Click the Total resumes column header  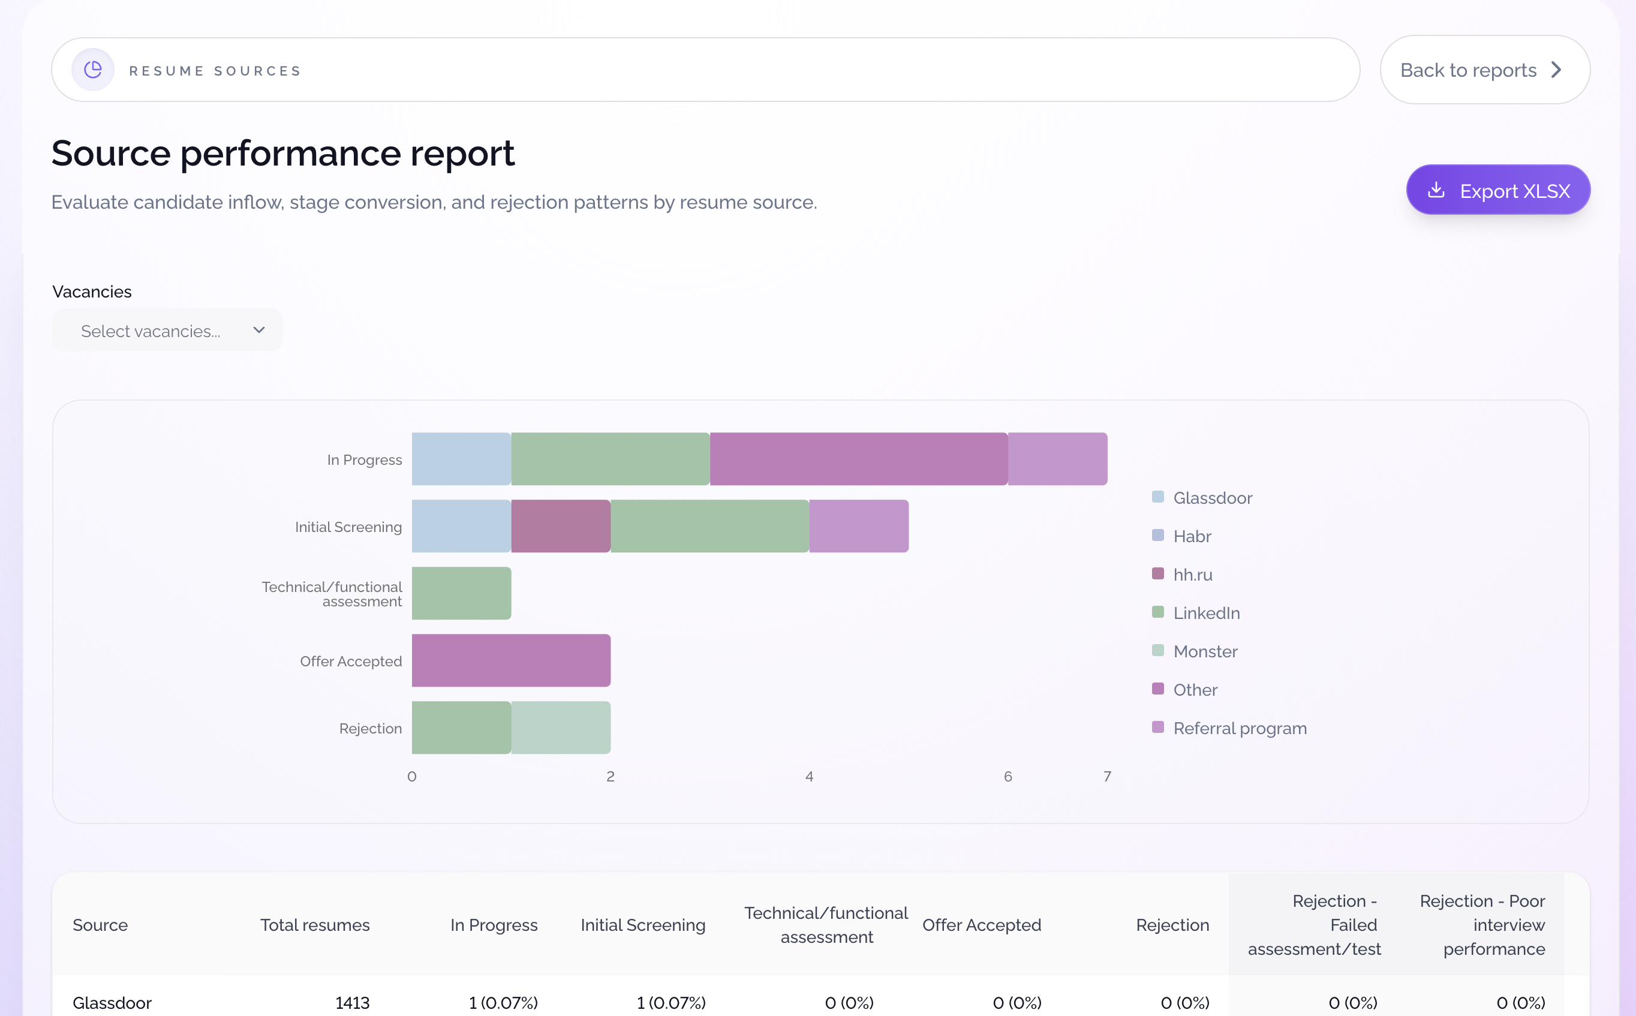(x=314, y=925)
